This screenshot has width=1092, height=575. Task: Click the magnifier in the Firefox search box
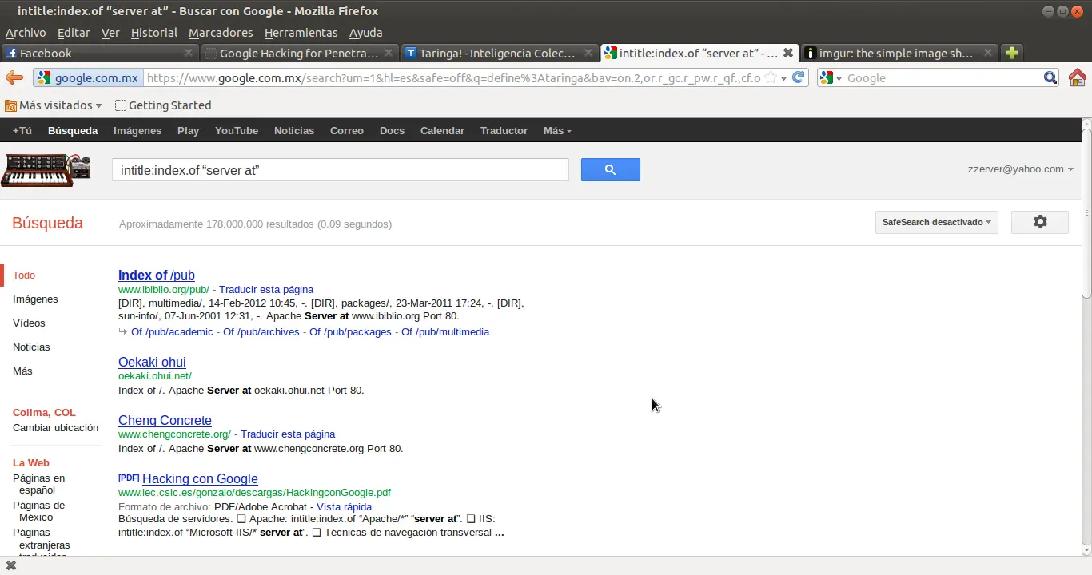tap(1050, 77)
